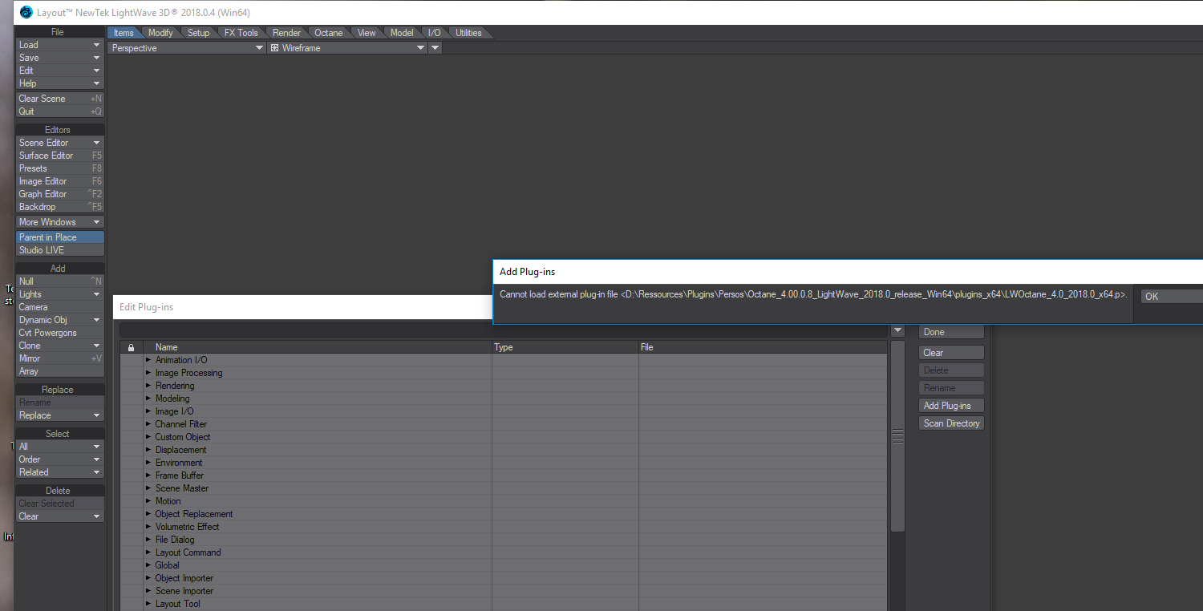Viewport: 1203px width, 611px height.
Task: Click the plug-in search field
Action: (504, 330)
